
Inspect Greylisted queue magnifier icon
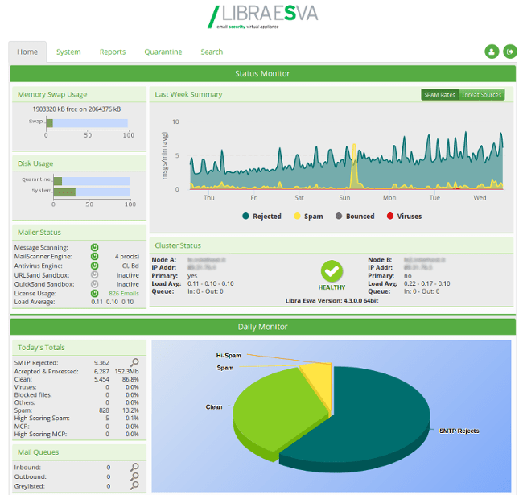click(x=134, y=485)
